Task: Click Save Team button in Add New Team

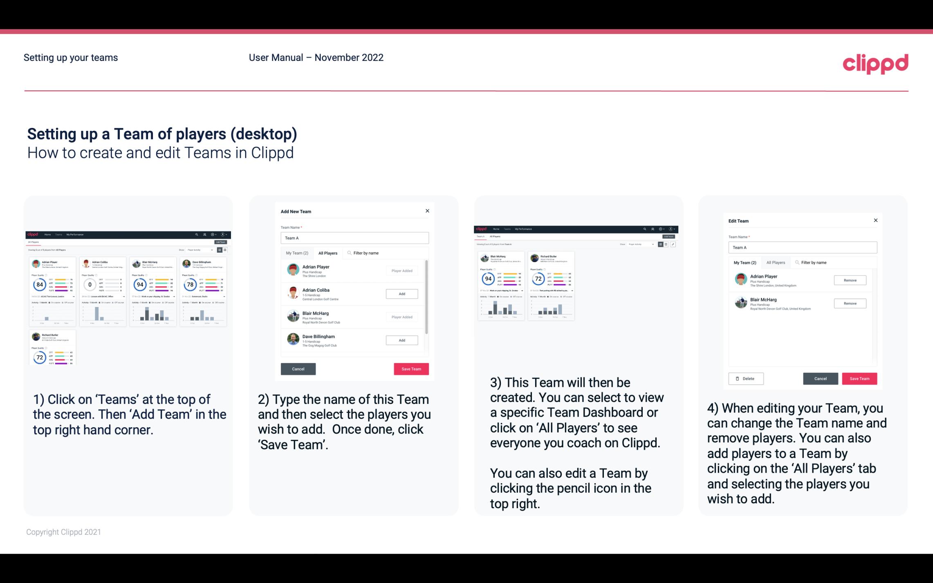Action: tap(411, 368)
